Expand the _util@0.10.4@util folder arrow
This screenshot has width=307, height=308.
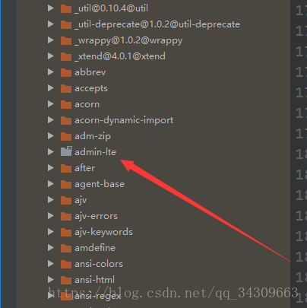pos(51,8)
